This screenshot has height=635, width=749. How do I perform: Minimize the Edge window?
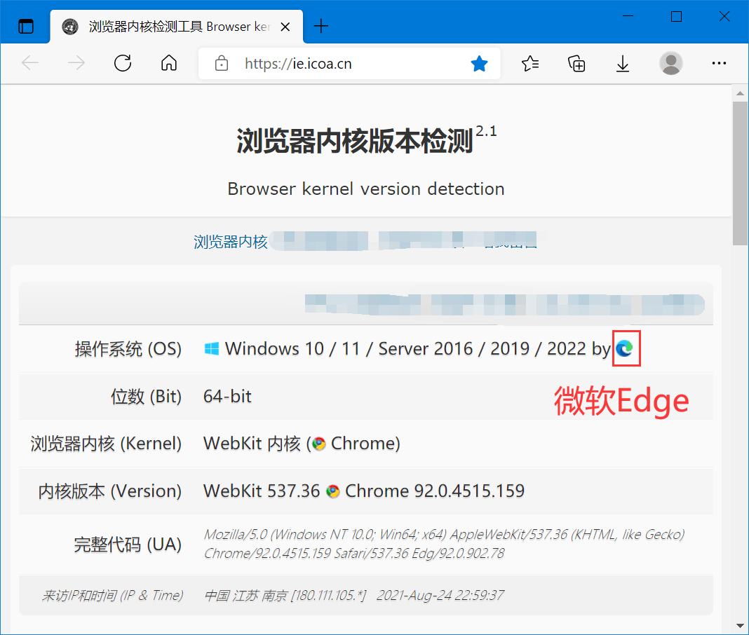628,17
